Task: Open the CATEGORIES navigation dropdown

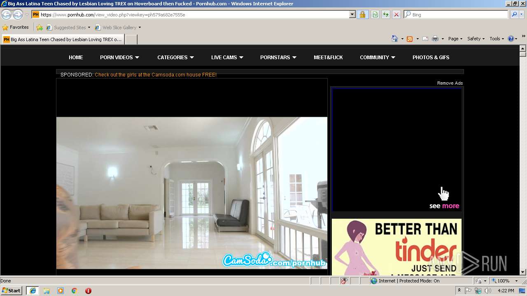Action: [175, 58]
